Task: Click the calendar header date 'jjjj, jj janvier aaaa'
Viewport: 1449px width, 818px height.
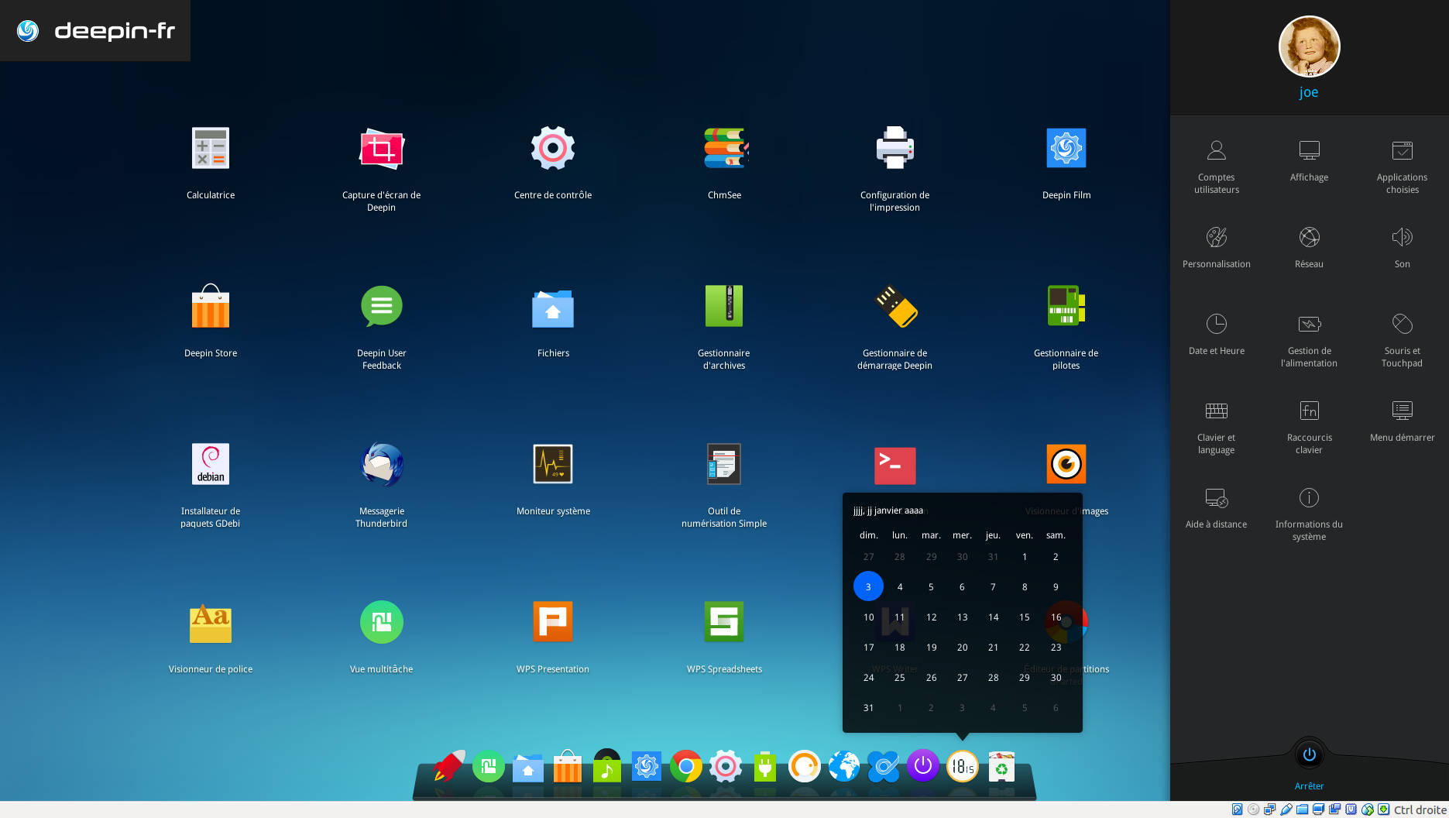Action: 888,510
